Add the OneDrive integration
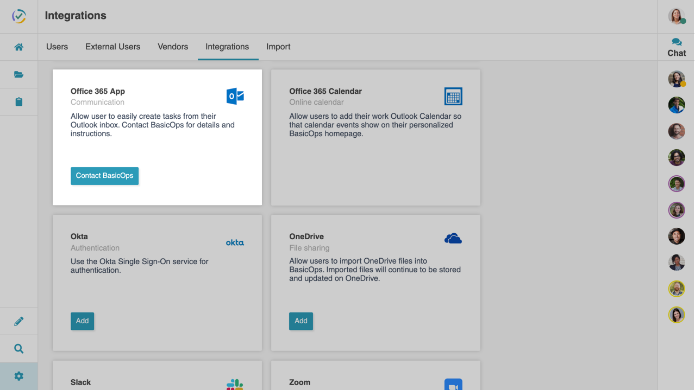The image size is (695, 390). (x=300, y=321)
